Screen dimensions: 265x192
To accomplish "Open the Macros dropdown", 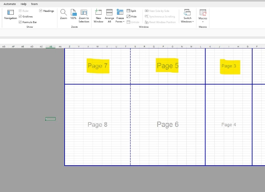I will [x=203, y=16].
